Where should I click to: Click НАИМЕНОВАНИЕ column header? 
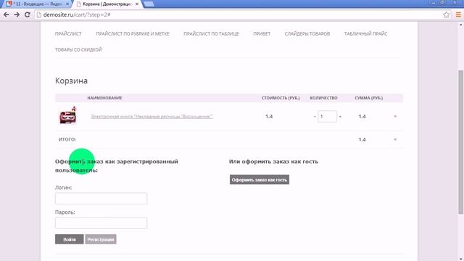104,98
